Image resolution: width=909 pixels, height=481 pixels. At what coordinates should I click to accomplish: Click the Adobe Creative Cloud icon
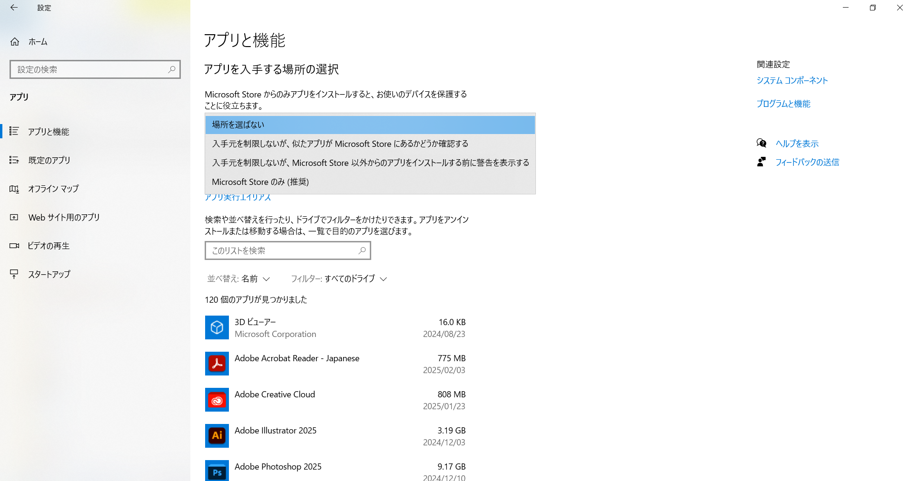pos(217,400)
